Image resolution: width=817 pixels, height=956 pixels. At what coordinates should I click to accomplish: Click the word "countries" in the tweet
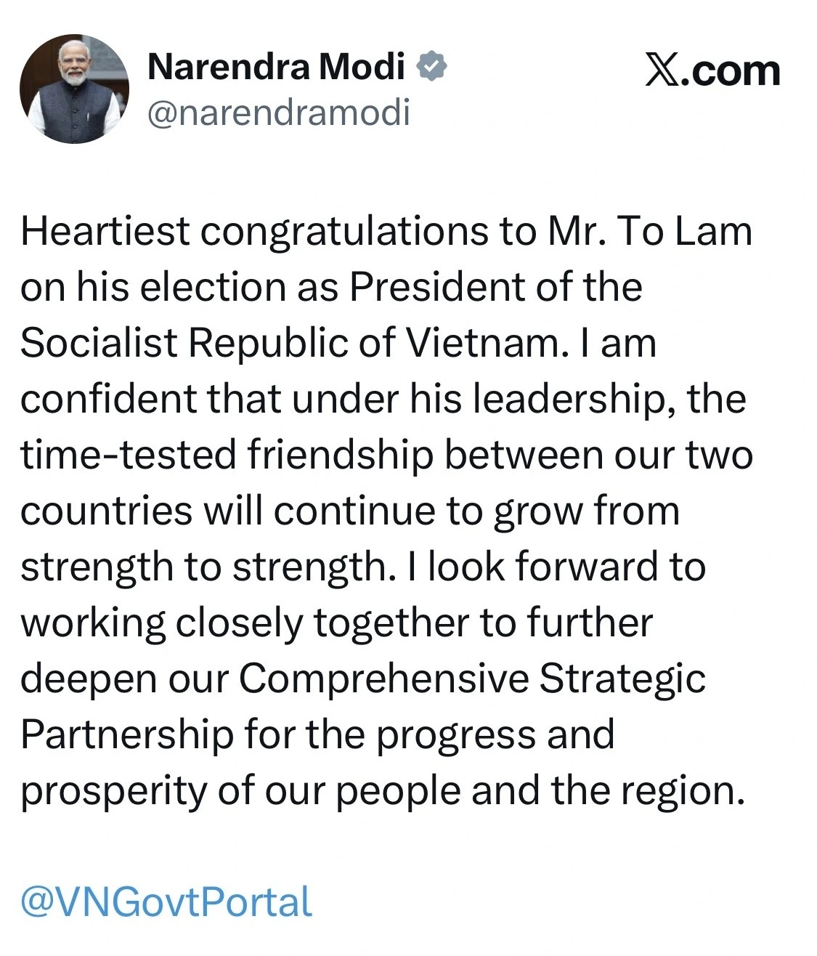106,511
